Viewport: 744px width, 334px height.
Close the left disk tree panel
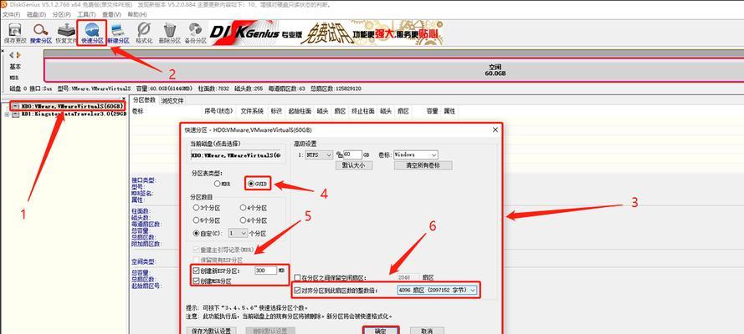pos(124,99)
